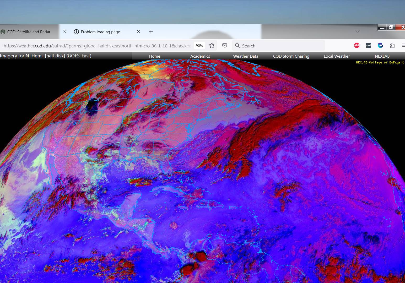The image size is (405, 283).
Task: Open a new browser tab
Action: point(151,32)
